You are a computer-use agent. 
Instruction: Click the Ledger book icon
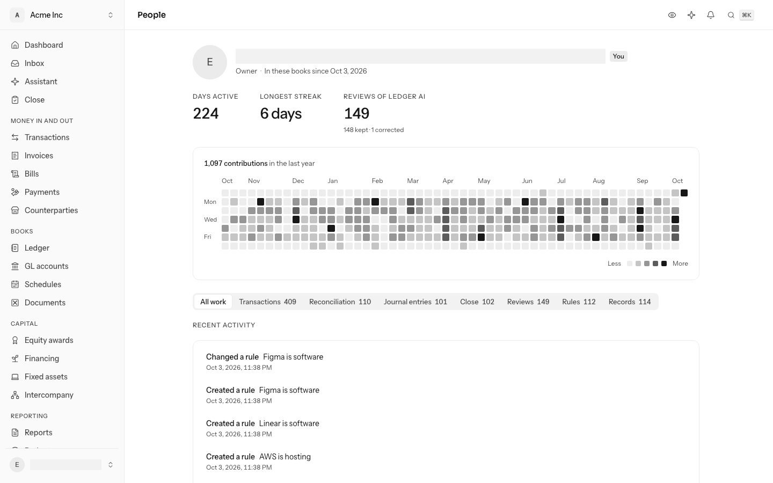coord(15,248)
